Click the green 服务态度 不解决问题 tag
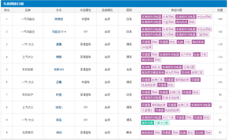 point(155,123)
